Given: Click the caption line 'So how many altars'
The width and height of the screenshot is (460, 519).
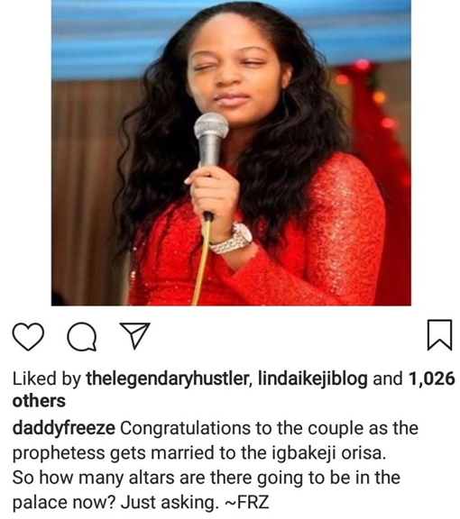Looking at the screenshot, I should (x=93, y=478).
